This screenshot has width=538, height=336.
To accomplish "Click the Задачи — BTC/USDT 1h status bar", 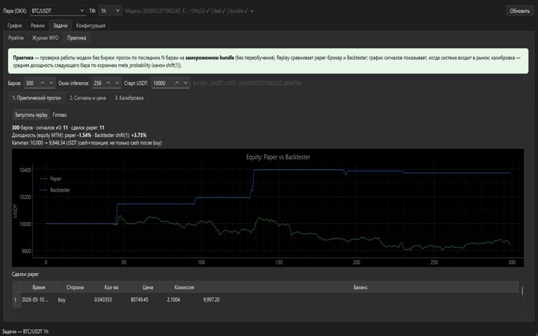I will (x=26, y=332).
